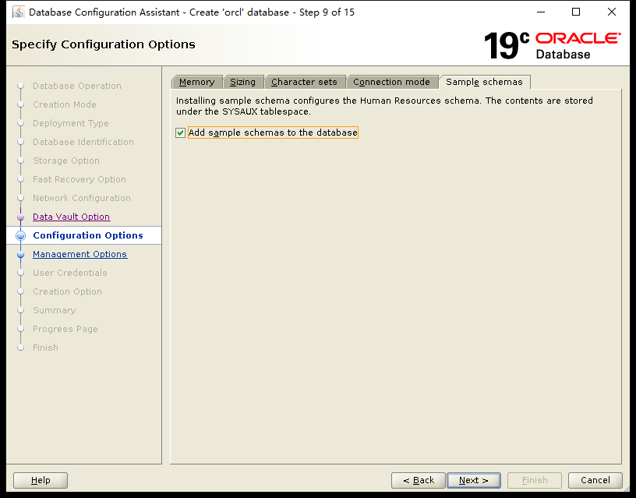Open the Sizing tab
Viewport: 636px width, 498px height.
coord(242,82)
